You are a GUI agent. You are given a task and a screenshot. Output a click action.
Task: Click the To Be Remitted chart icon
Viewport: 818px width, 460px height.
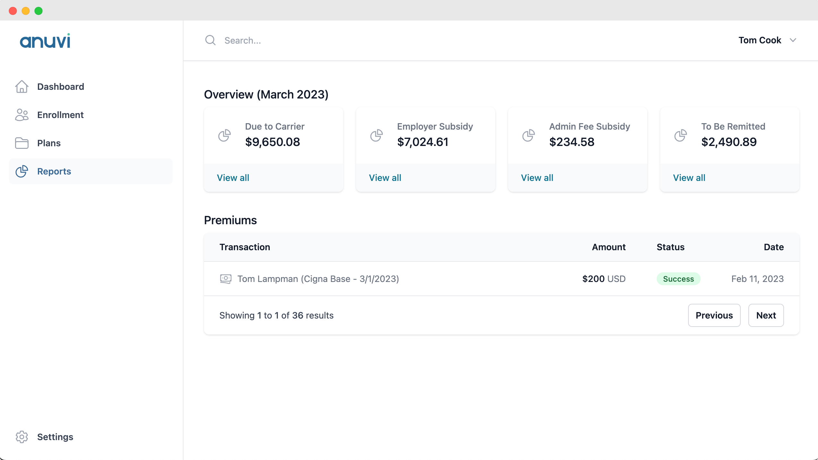click(681, 135)
